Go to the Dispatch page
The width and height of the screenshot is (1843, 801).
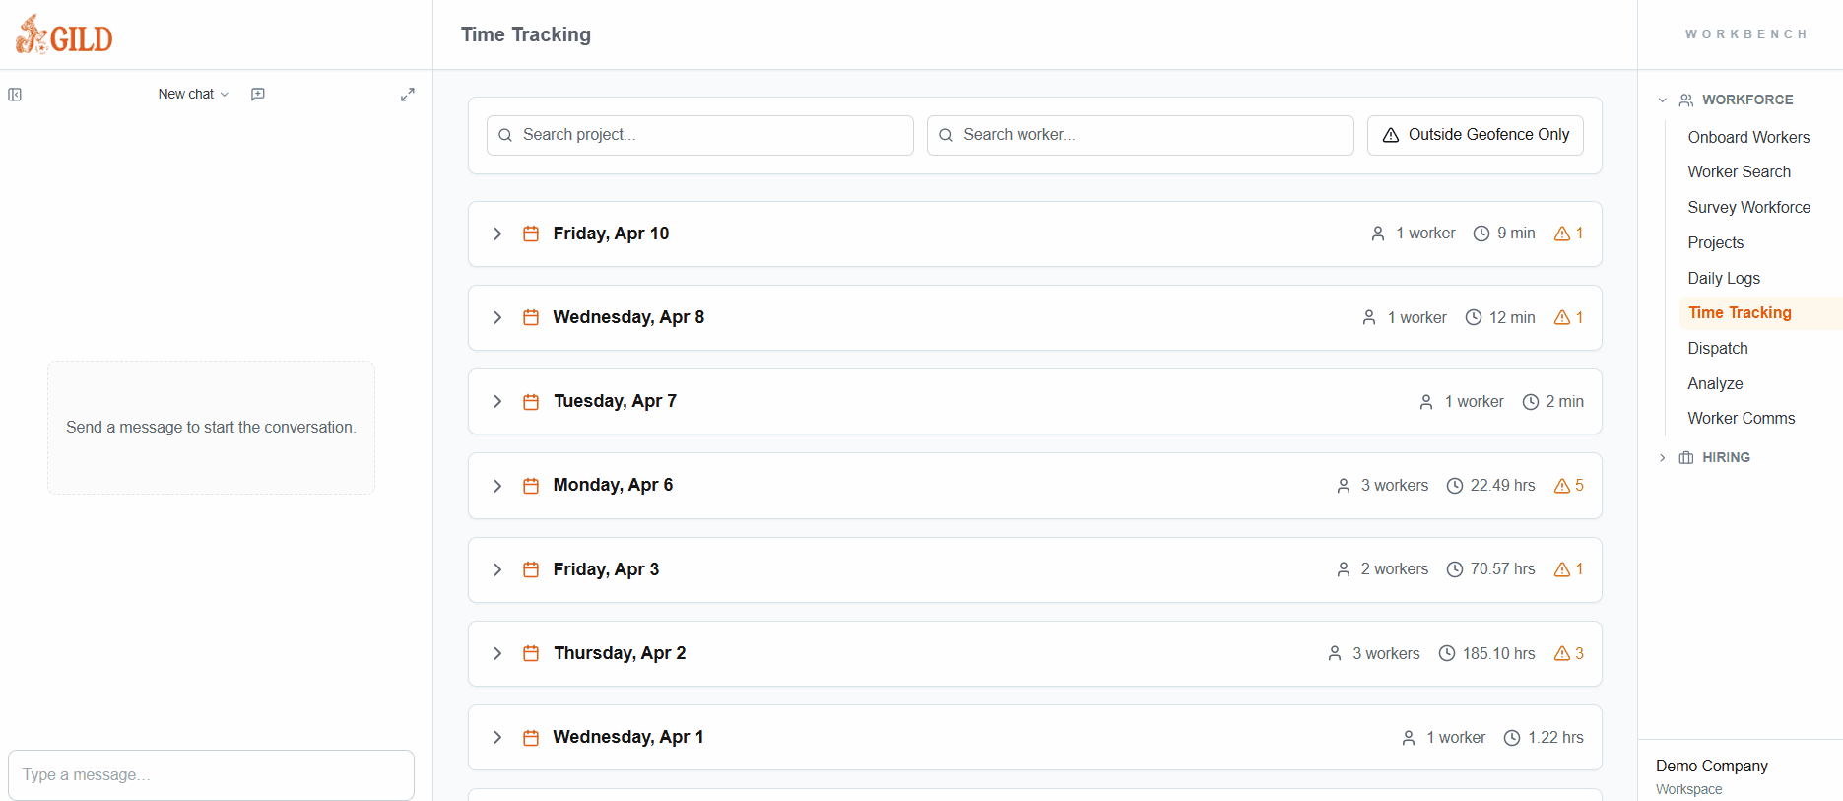[x=1718, y=348]
